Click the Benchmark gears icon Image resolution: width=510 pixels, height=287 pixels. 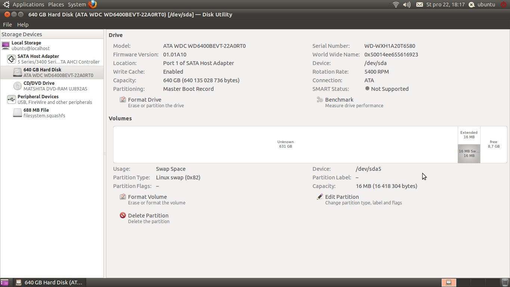click(x=320, y=100)
